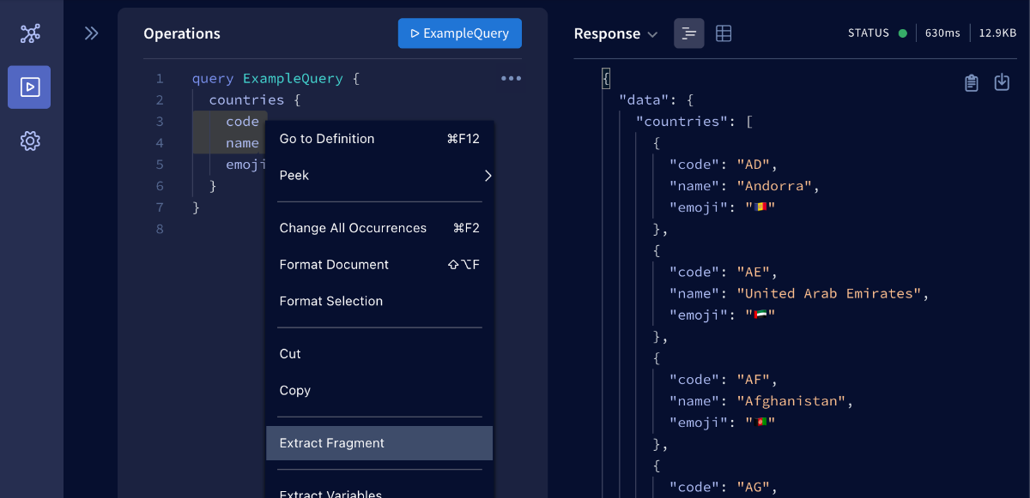Run the ExampleQuery operation
The image size is (1030, 498).
tap(460, 33)
